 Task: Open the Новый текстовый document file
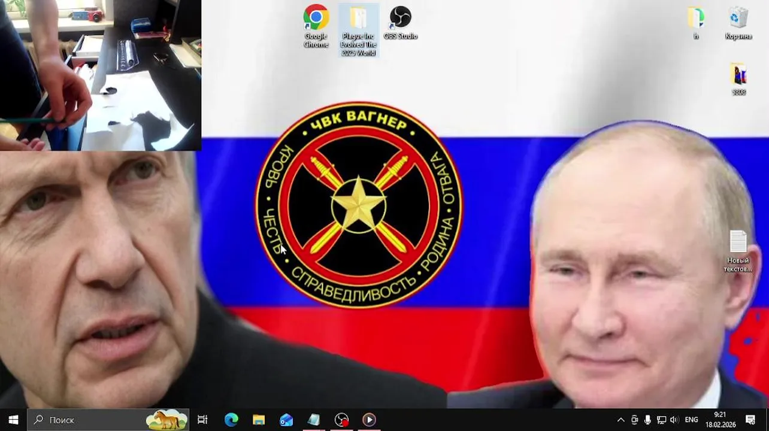(738, 251)
